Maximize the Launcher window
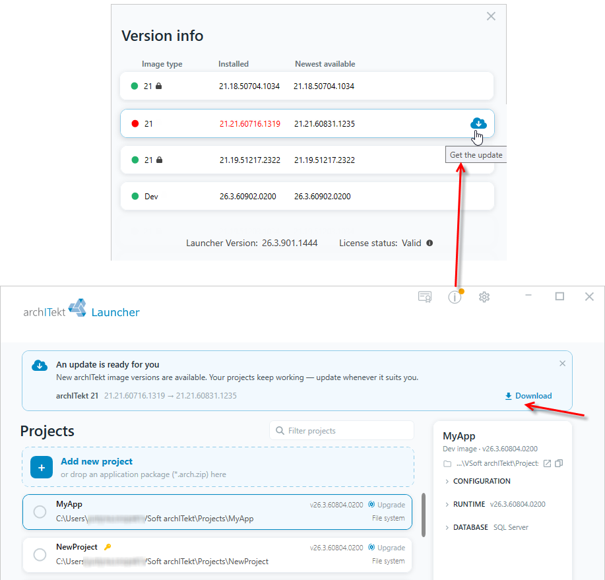Image resolution: width=605 pixels, height=580 pixels. coord(559,296)
